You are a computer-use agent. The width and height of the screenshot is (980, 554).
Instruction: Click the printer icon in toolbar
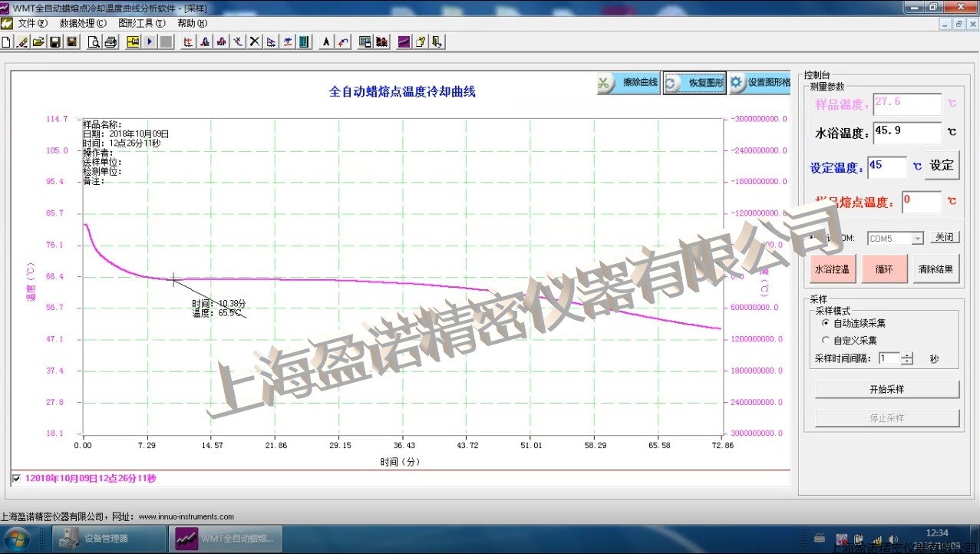click(x=111, y=42)
